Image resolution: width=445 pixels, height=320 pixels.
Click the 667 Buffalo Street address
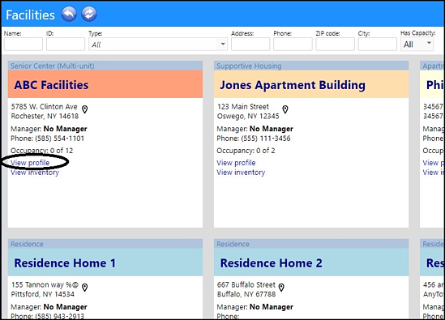pos(246,284)
